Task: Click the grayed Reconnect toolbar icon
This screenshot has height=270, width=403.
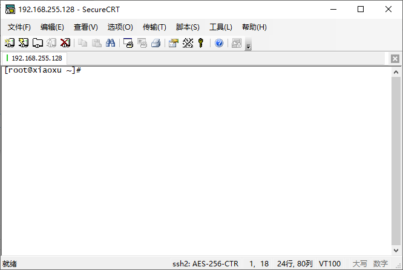Action: 51,43
